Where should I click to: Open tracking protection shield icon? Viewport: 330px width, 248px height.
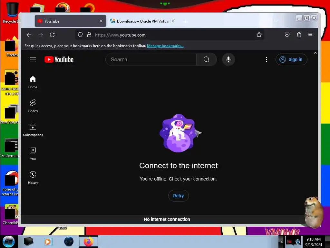point(80,35)
